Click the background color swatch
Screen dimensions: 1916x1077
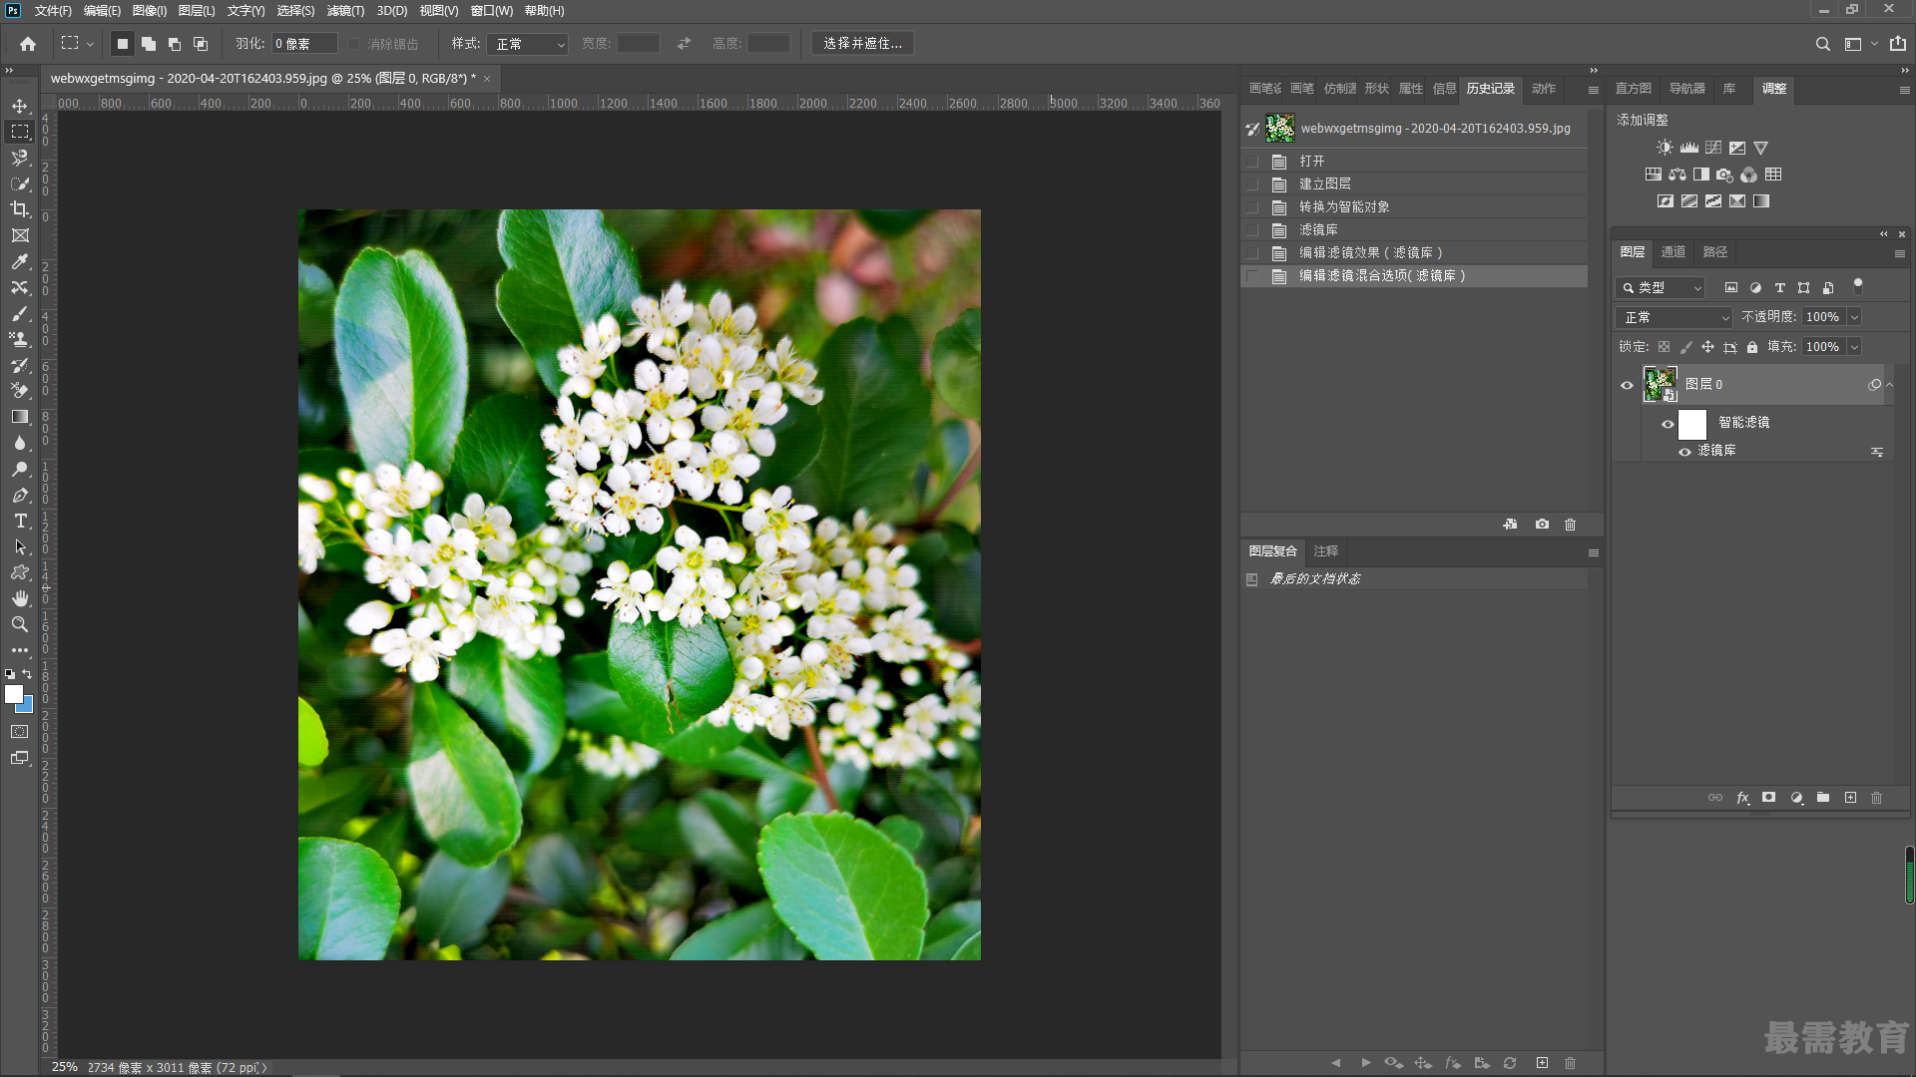[27, 707]
